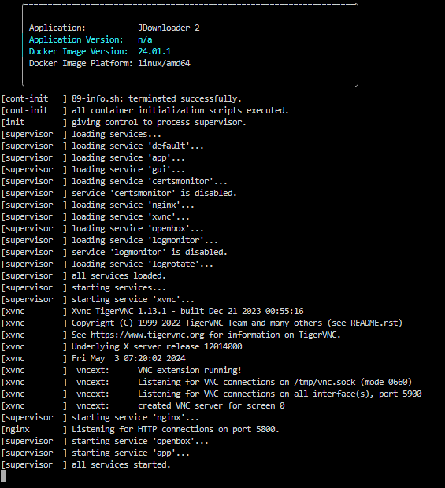Click the loading service 'openbox' line
This screenshot has width=445, height=488.
tap(102, 229)
